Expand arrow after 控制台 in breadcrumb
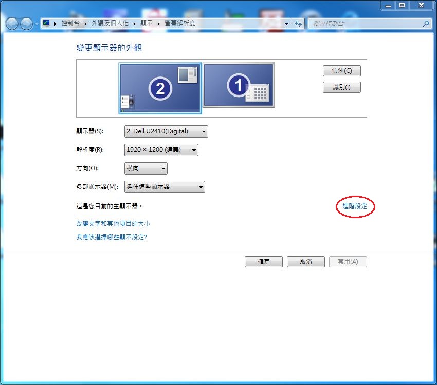 pos(85,24)
